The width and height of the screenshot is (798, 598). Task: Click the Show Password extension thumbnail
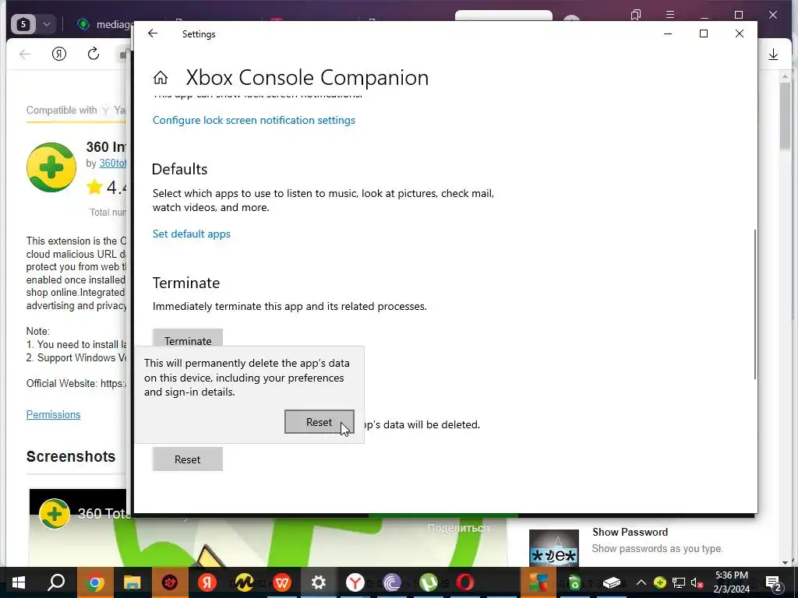click(x=554, y=548)
